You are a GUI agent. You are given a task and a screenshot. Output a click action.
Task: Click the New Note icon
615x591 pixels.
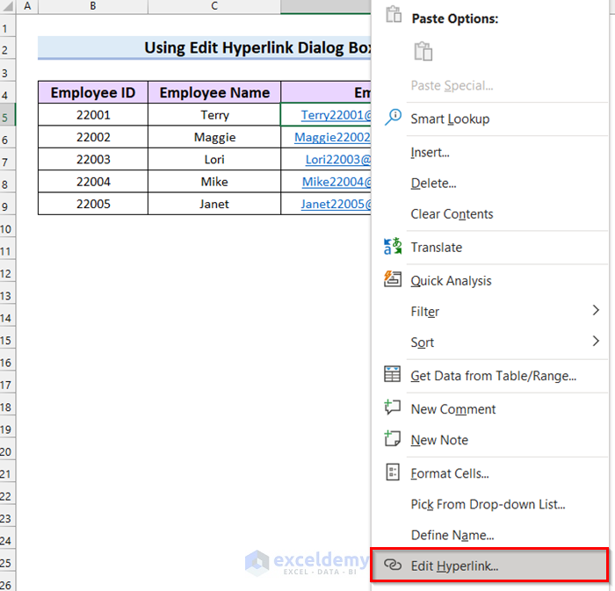click(392, 438)
